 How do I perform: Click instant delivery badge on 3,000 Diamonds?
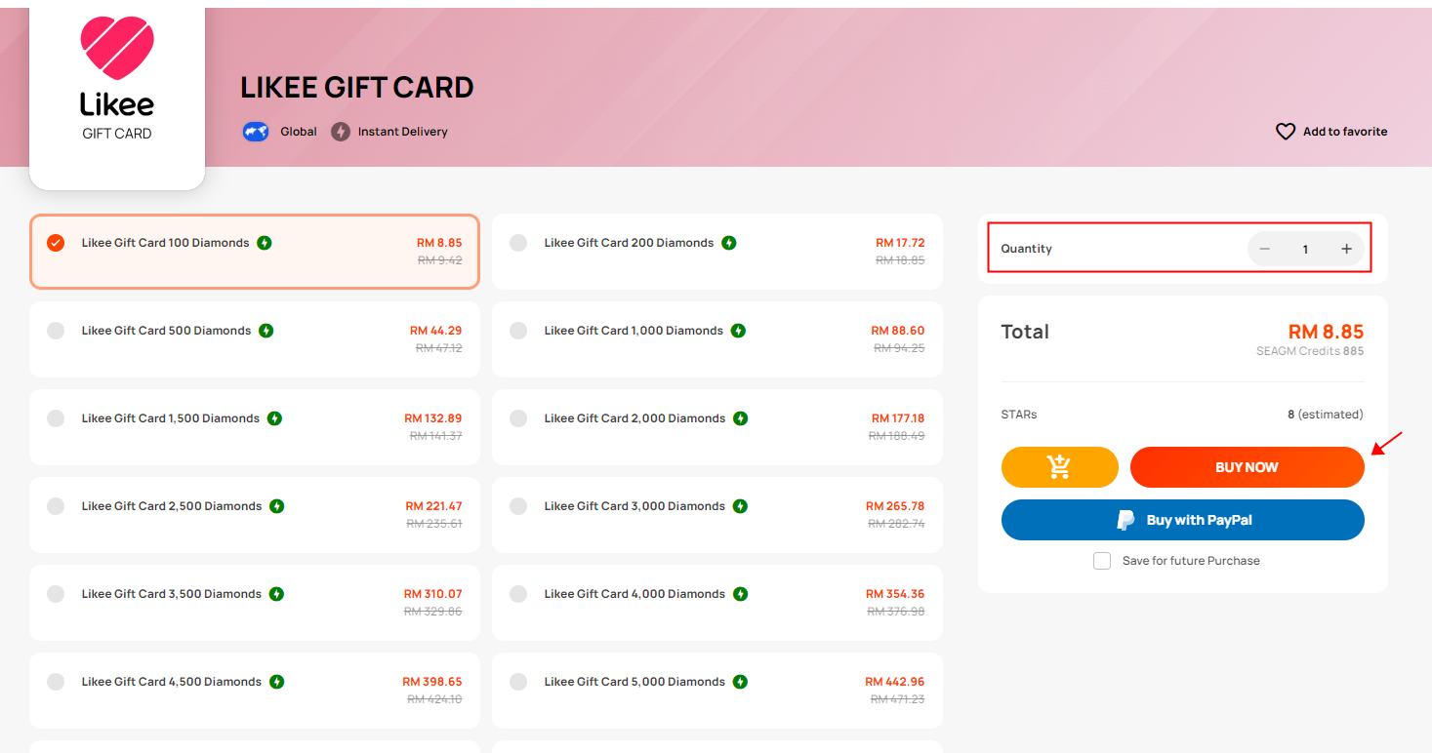(741, 506)
